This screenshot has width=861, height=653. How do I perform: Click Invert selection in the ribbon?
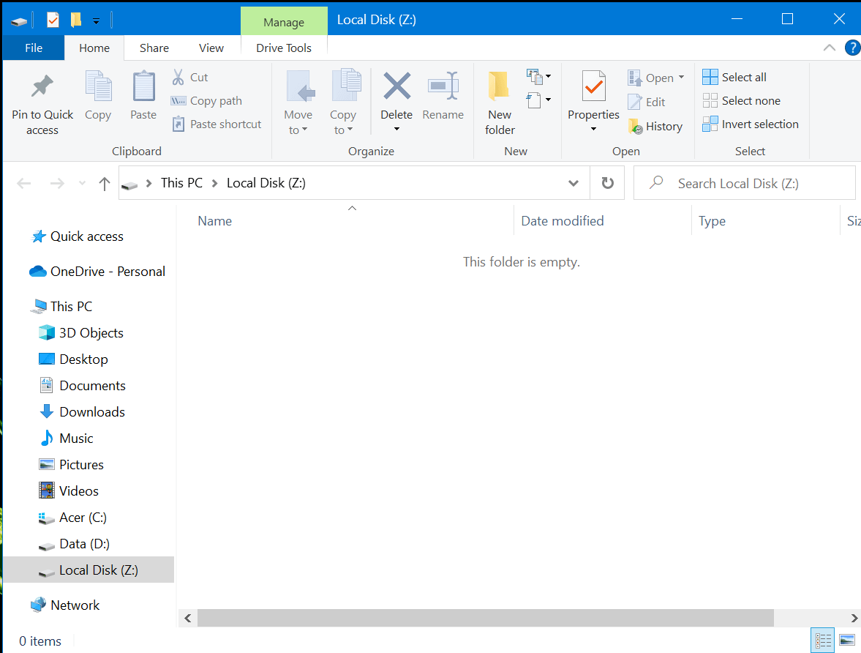(751, 124)
